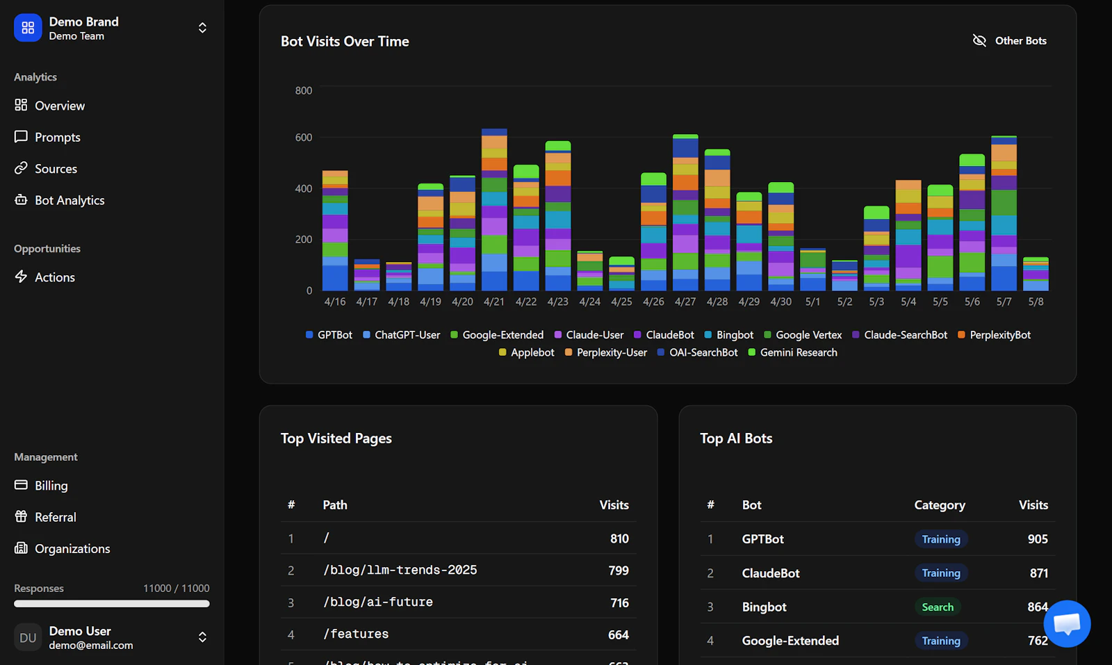Click the Organizations building icon

(21, 548)
